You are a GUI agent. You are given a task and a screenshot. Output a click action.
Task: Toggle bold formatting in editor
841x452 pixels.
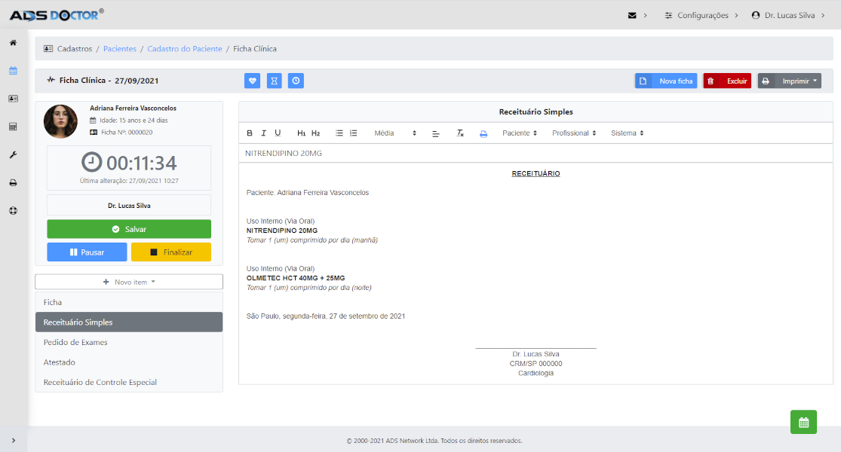[x=250, y=133]
